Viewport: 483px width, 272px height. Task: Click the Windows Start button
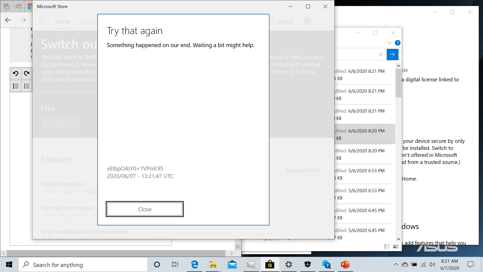pyautogui.click(x=9, y=264)
